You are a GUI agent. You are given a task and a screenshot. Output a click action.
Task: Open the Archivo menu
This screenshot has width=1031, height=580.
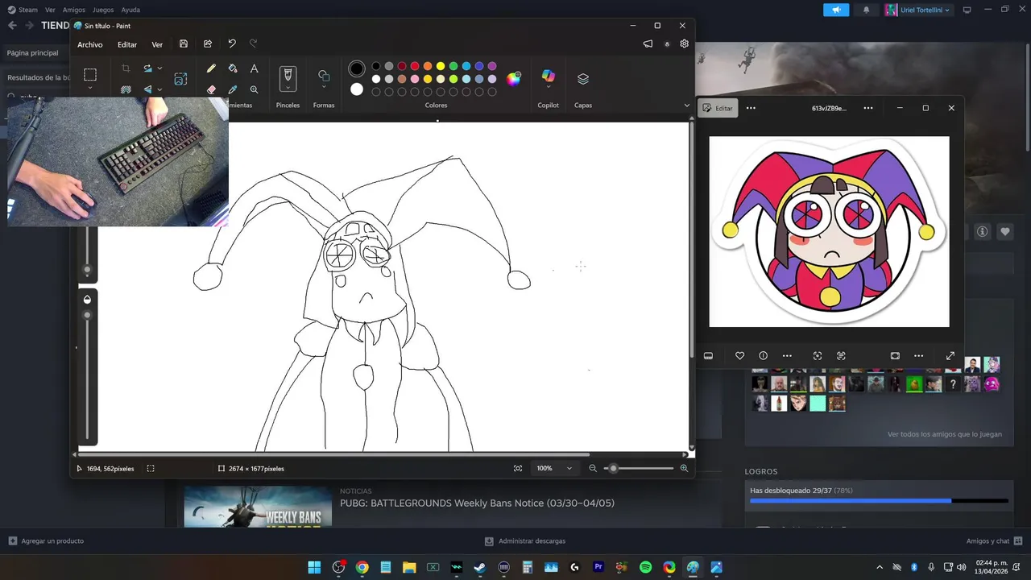[x=90, y=44]
